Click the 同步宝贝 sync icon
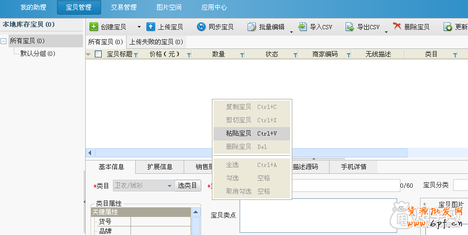The height and width of the screenshot is (235, 468). [x=201, y=27]
